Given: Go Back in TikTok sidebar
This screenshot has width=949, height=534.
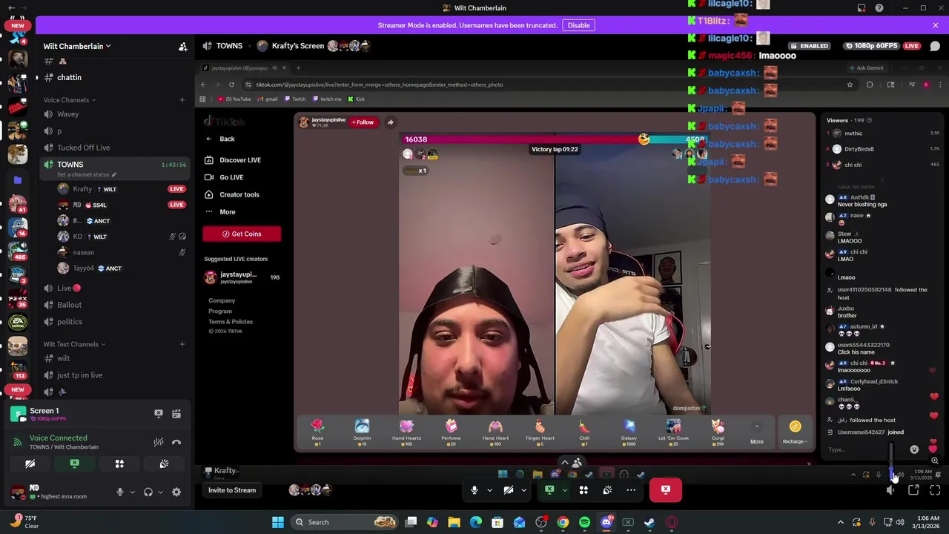Looking at the screenshot, I should [221, 139].
